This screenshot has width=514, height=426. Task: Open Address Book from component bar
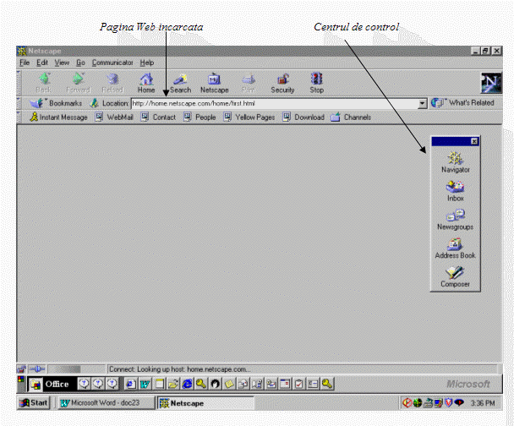pyautogui.click(x=456, y=248)
